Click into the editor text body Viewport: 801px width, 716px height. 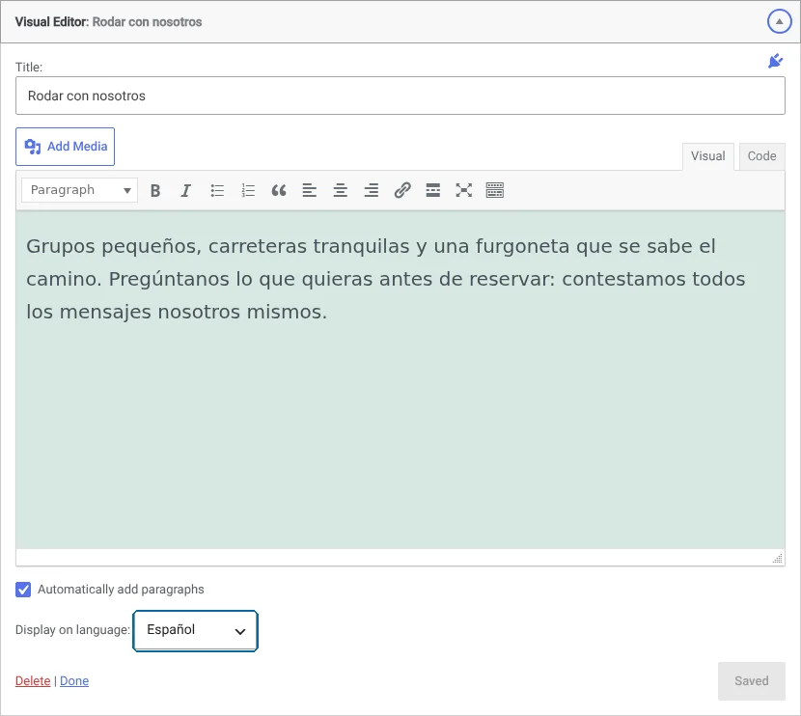(400, 380)
